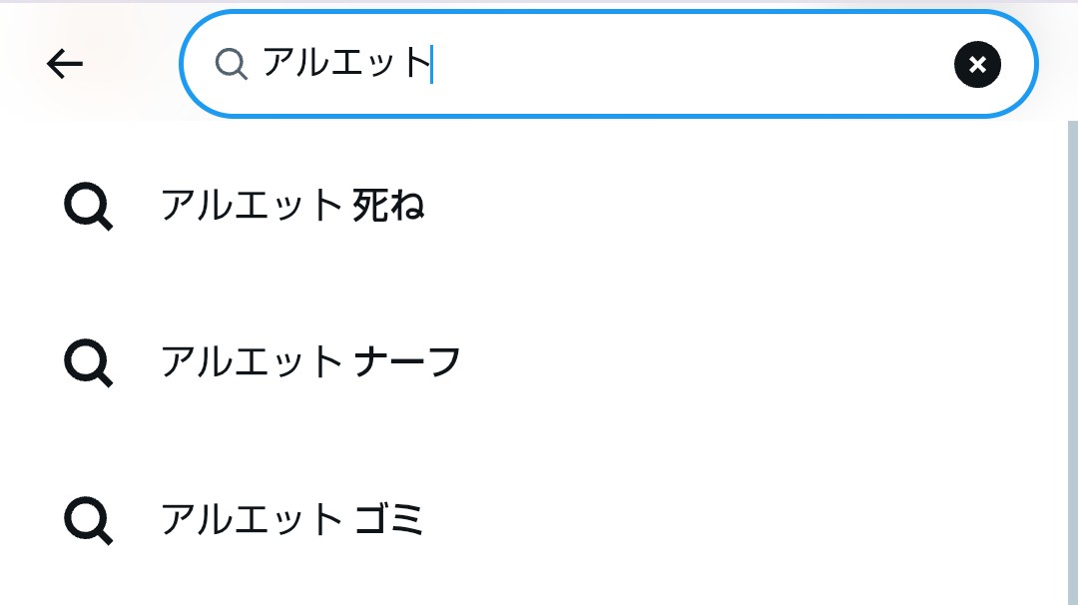Focus the search field containing アルエット
The height and width of the screenshot is (605, 1078).
pos(608,64)
